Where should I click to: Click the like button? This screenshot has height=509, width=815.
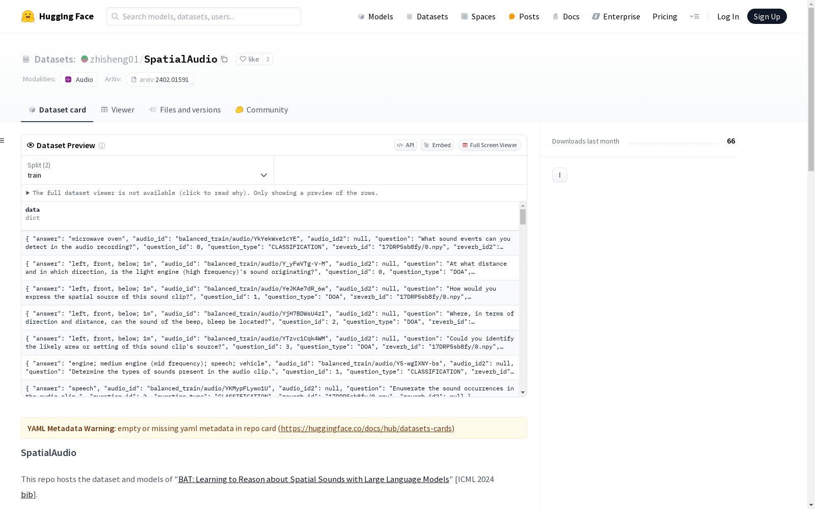[249, 59]
